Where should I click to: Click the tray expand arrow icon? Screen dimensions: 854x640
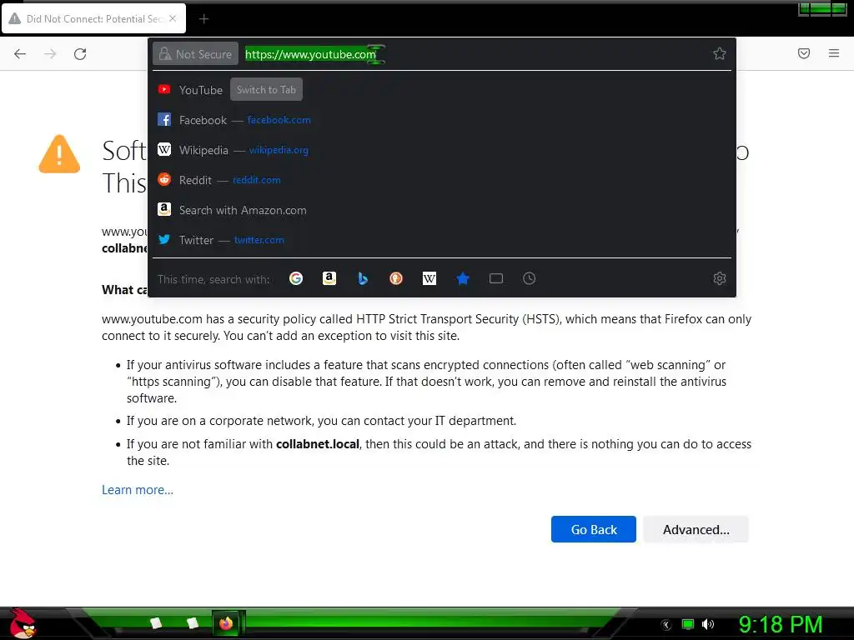[x=666, y=625]
